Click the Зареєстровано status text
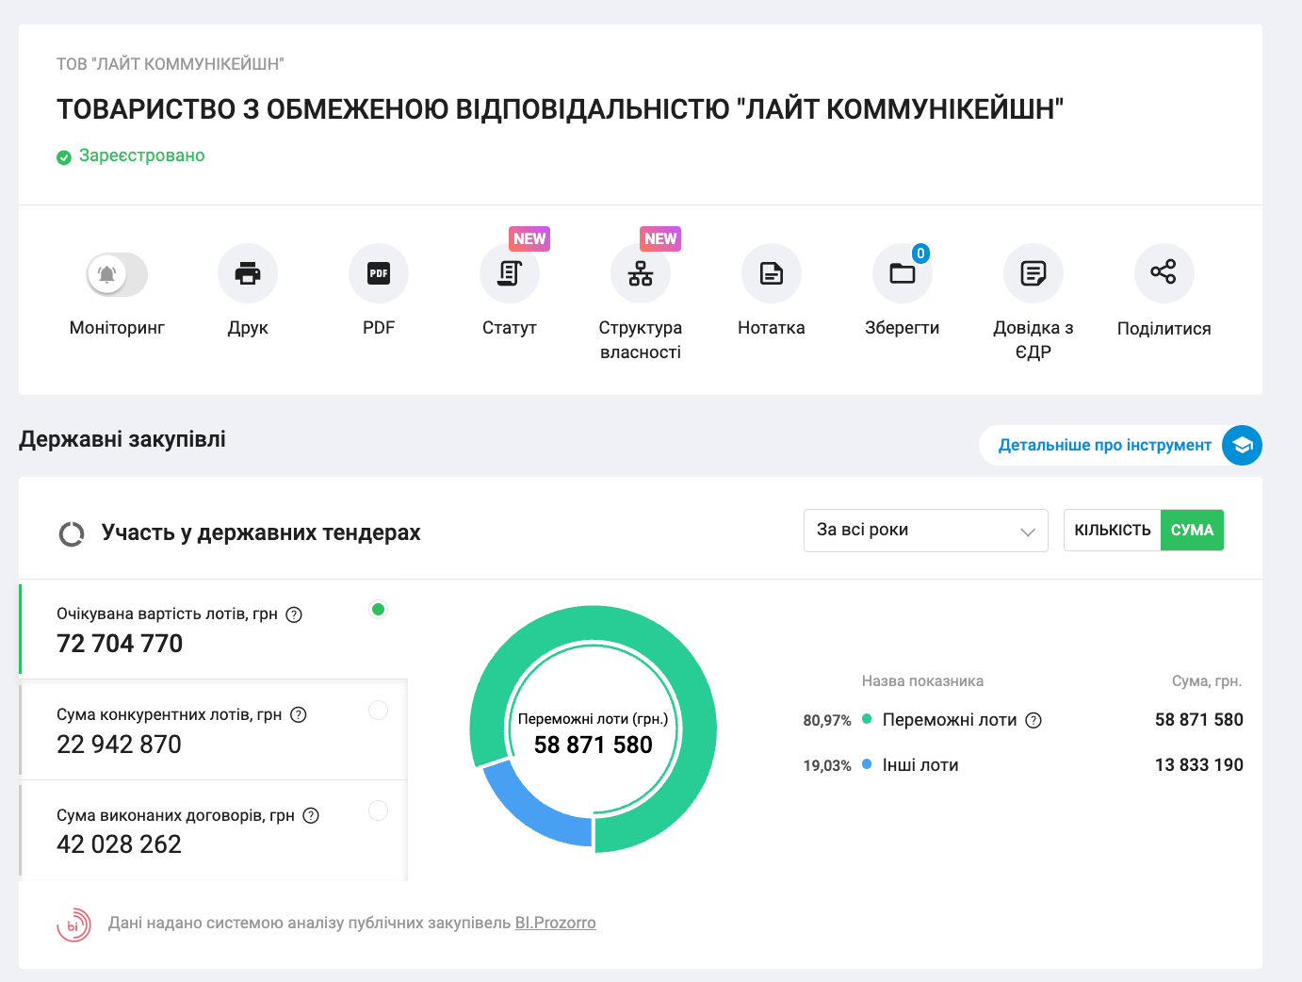The width and height of the screenshot is (1302, 982). [x=142, y=155]
